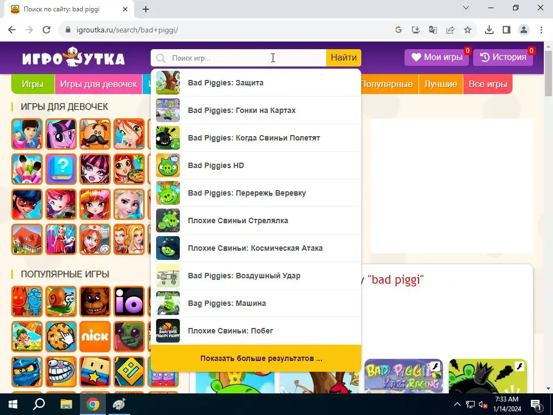This screenshot has height=415, width=553.
Task: Expand Chrome tab search chevron
Action: coord(466,8)
